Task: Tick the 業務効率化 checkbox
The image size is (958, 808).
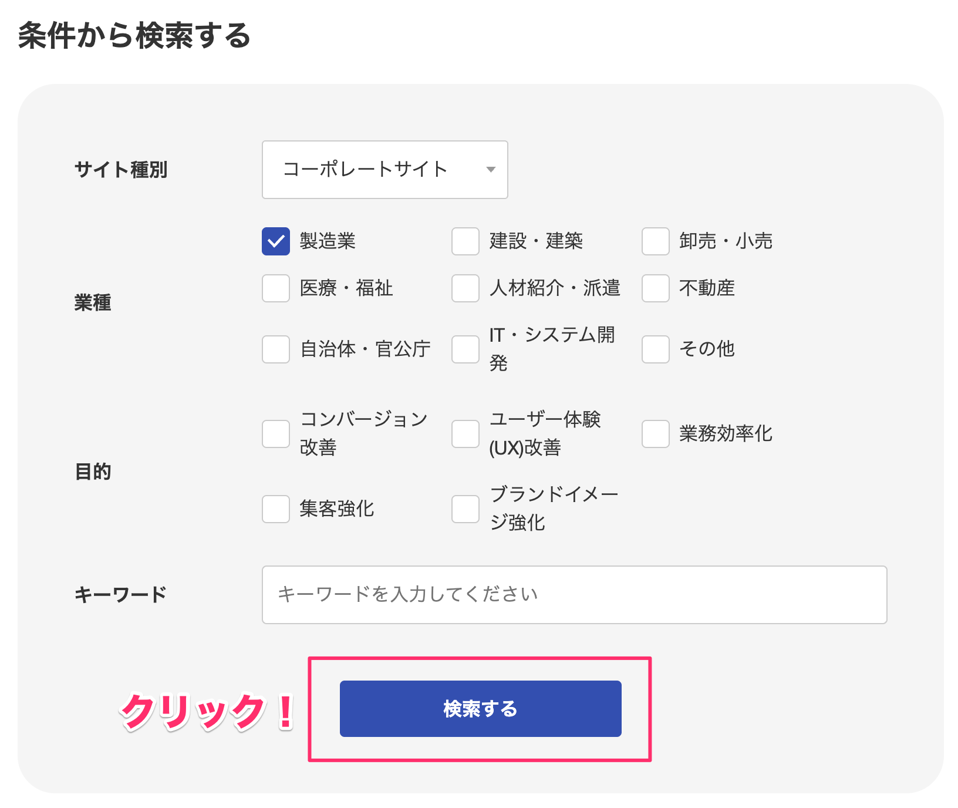Action: click(x=656, y=434)
